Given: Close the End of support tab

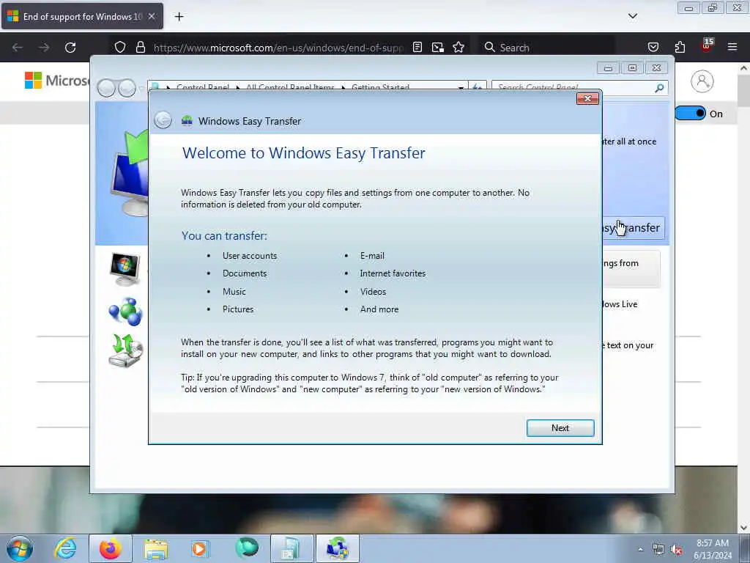Looking at the screenshot, I should tap(152, 16).
